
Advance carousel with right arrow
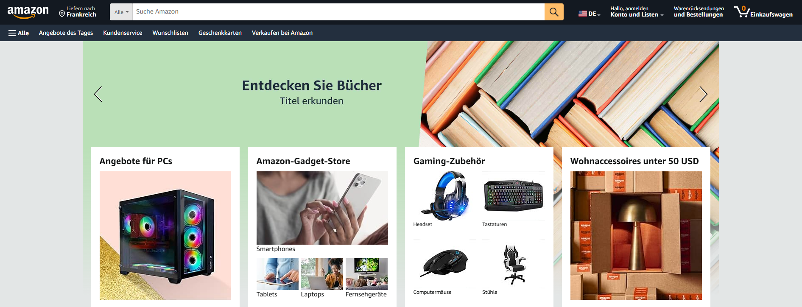(703, 94)
